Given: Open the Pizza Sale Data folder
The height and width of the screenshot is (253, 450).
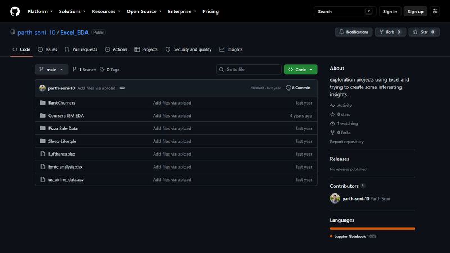Looking at the screenshot, I should (63, 129).
